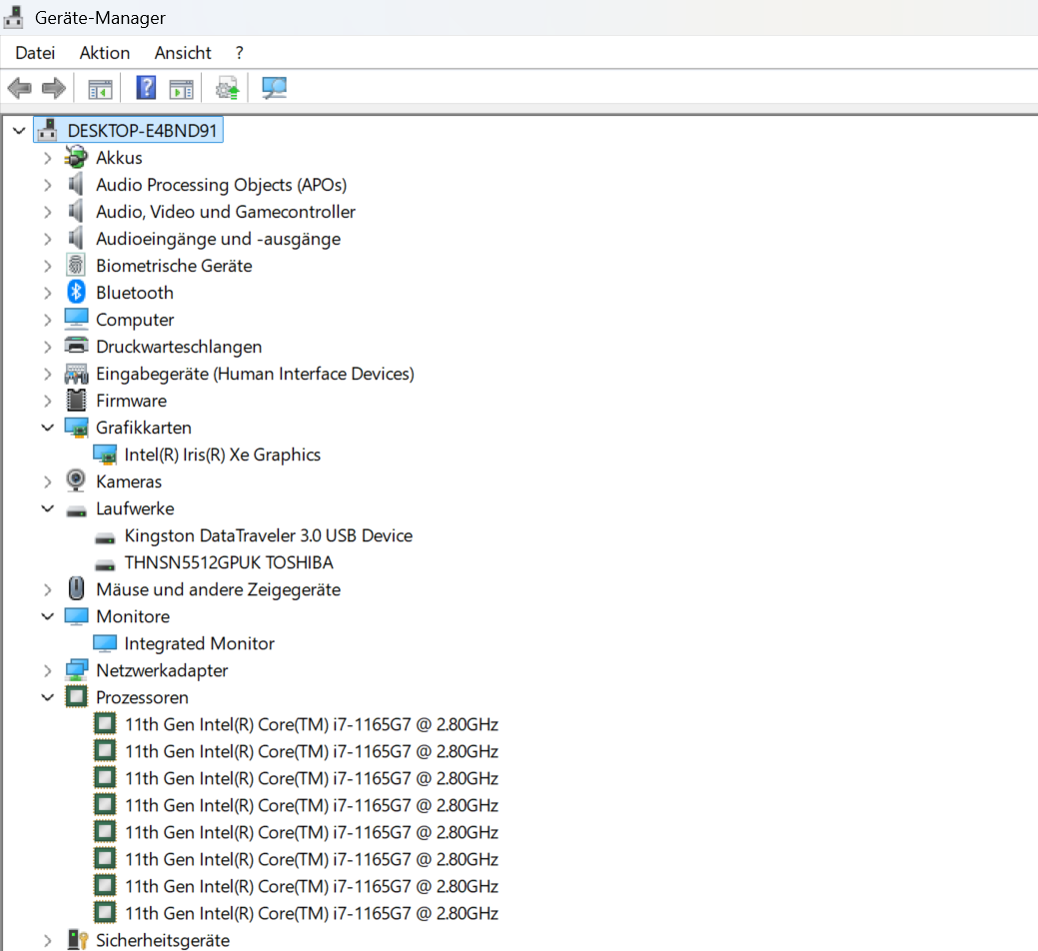Expand the Sicherheitsgeräte category
Image resolution: width=1038 pixels, height=951 pixels.
tap(47, 940)
